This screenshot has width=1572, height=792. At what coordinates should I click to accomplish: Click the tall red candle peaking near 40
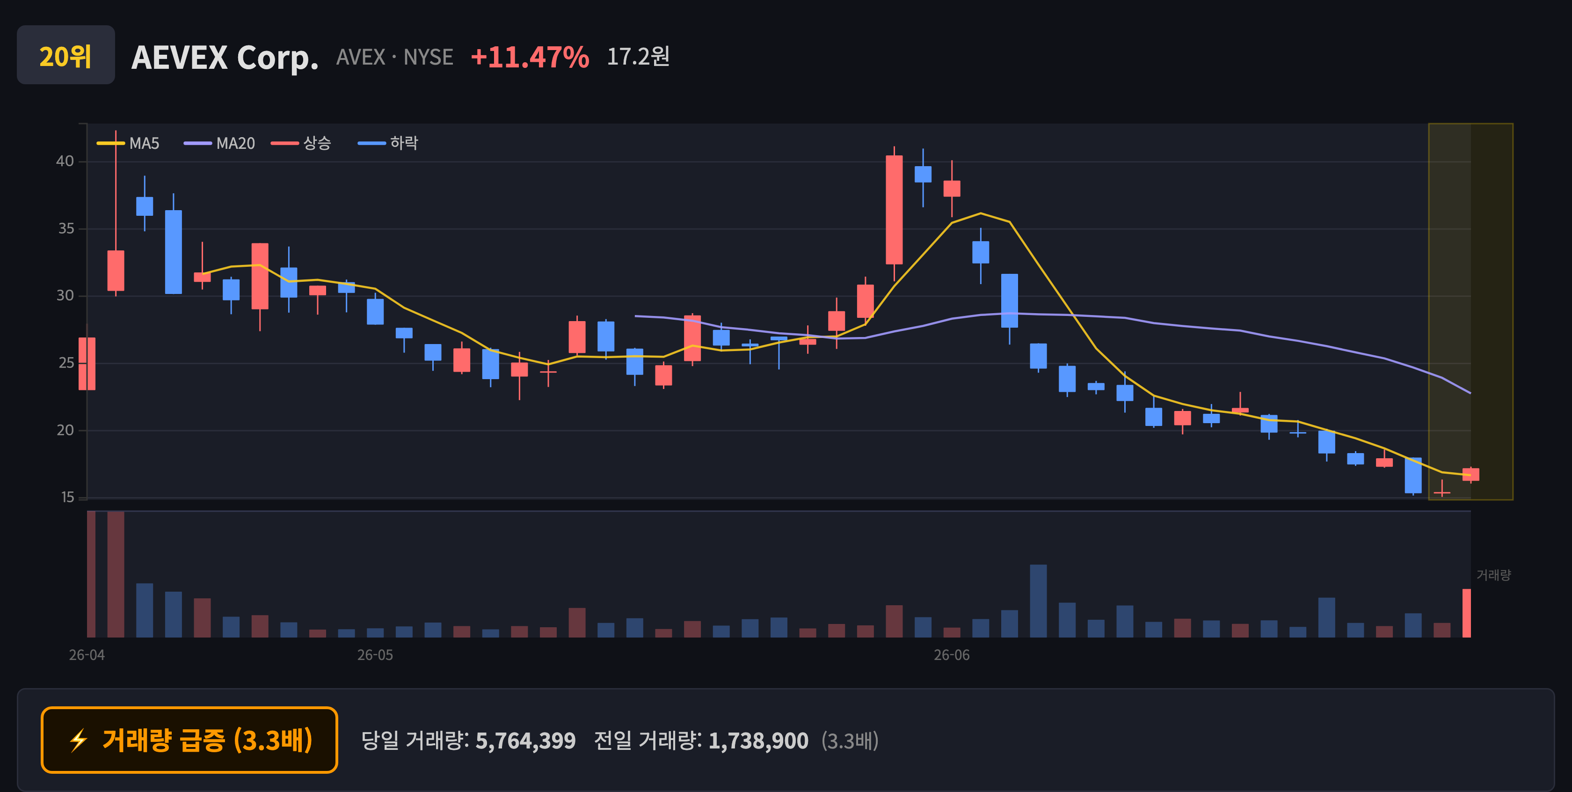point(894,209)
